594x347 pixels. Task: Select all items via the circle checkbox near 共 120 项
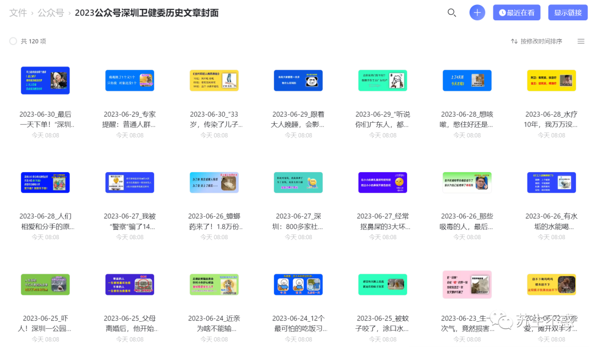pyautogui.click(x=13, y=41)
